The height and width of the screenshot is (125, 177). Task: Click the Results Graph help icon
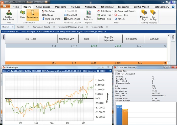(x=110, y=71)
